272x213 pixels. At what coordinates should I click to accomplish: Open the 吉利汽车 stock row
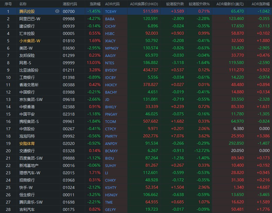(x=136, y=209)
